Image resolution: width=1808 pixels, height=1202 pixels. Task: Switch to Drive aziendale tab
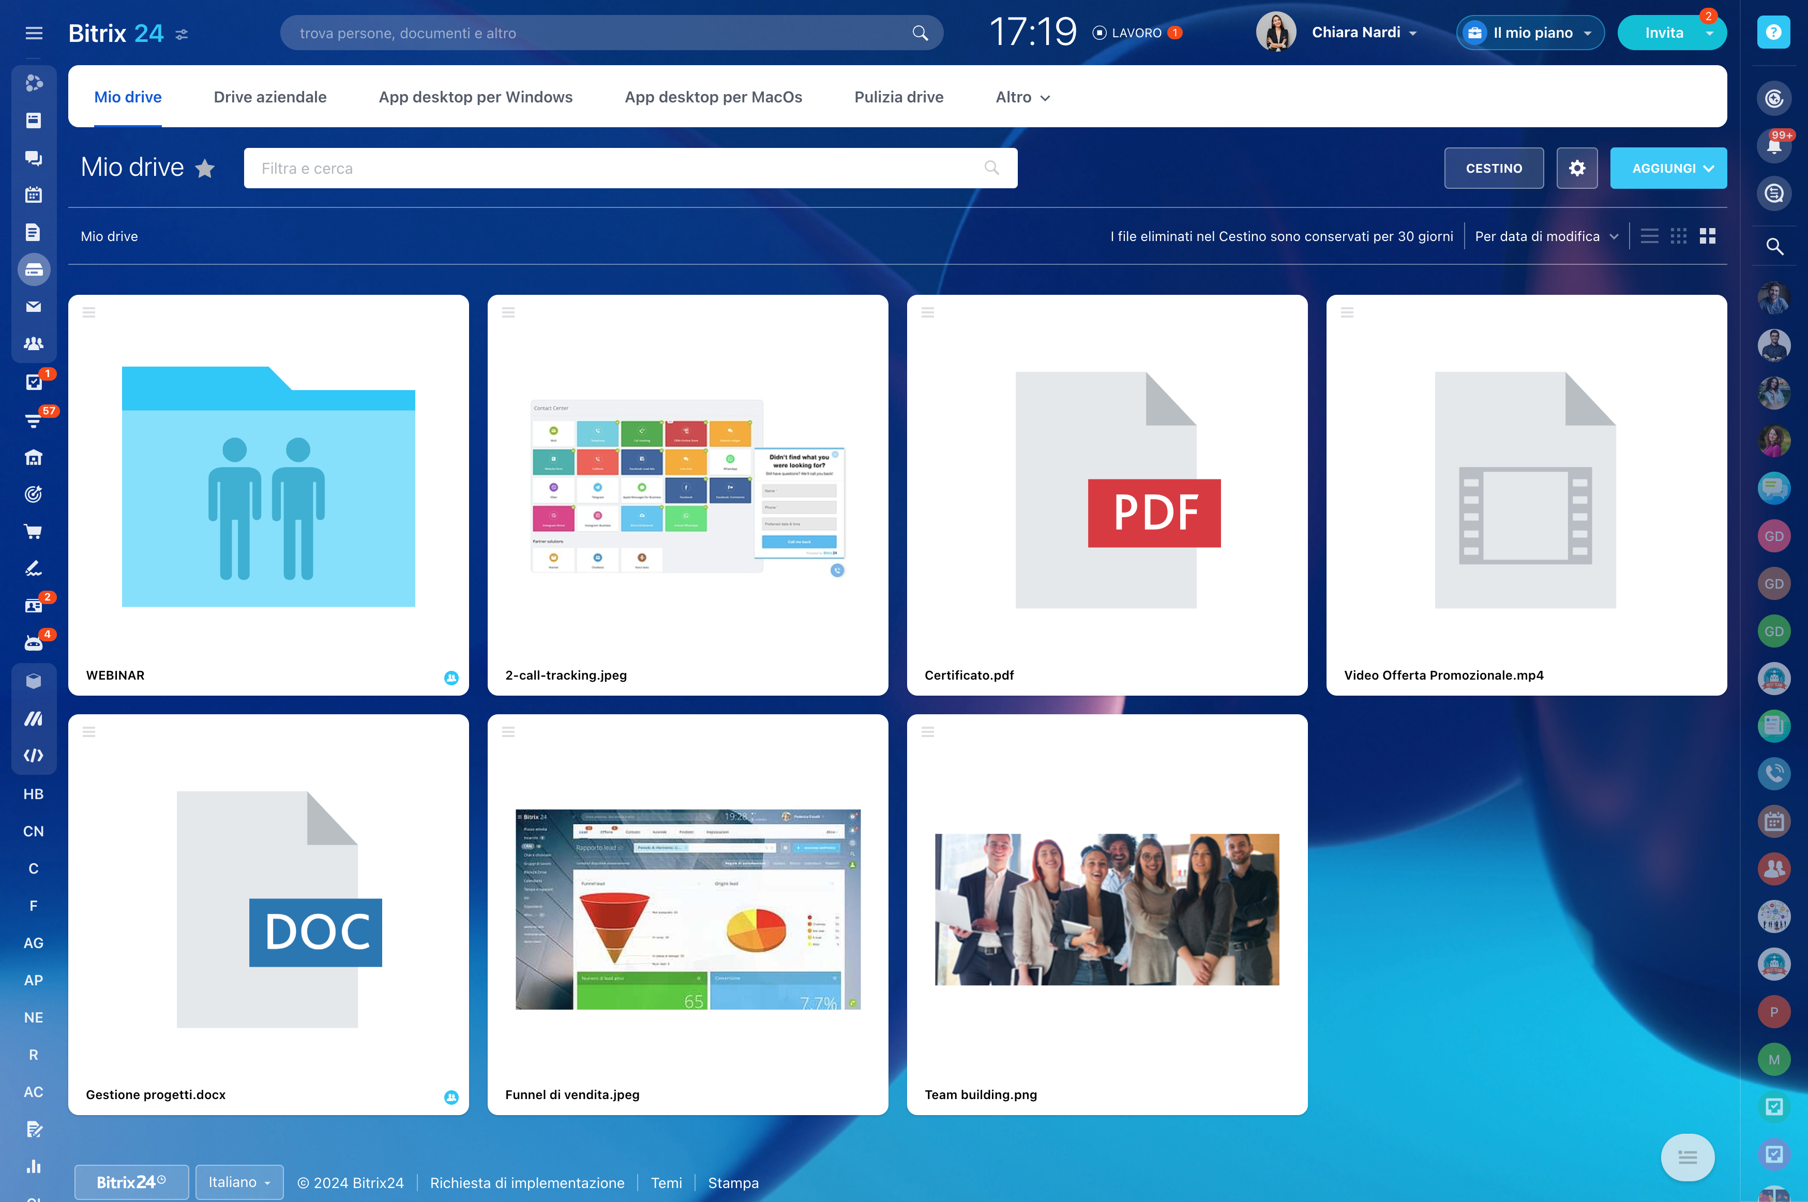pyautogui.click(x=270, y=97)
